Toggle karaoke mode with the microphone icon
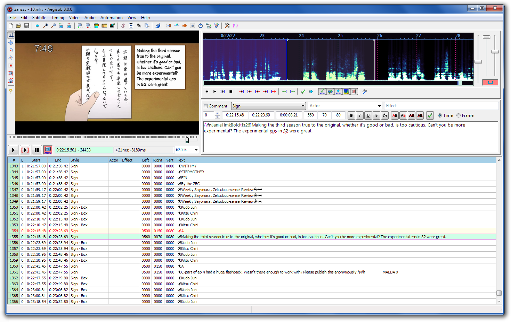Viewport: 511px width, 322px height. pyautogui.click(x=364, y=92)
